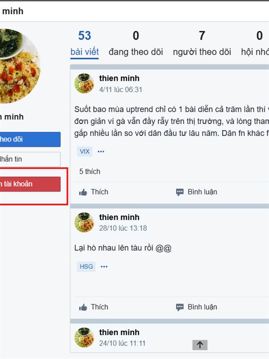This screenshot has width=269, height=359.
Task: Open the avatar on the 4/11 post
Action: 84,83
